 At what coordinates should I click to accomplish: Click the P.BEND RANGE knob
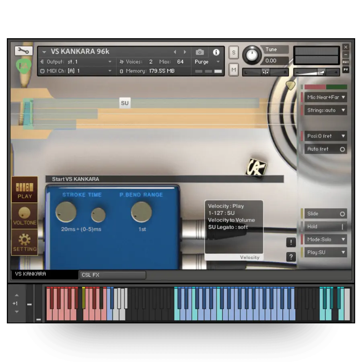[141, 212]
